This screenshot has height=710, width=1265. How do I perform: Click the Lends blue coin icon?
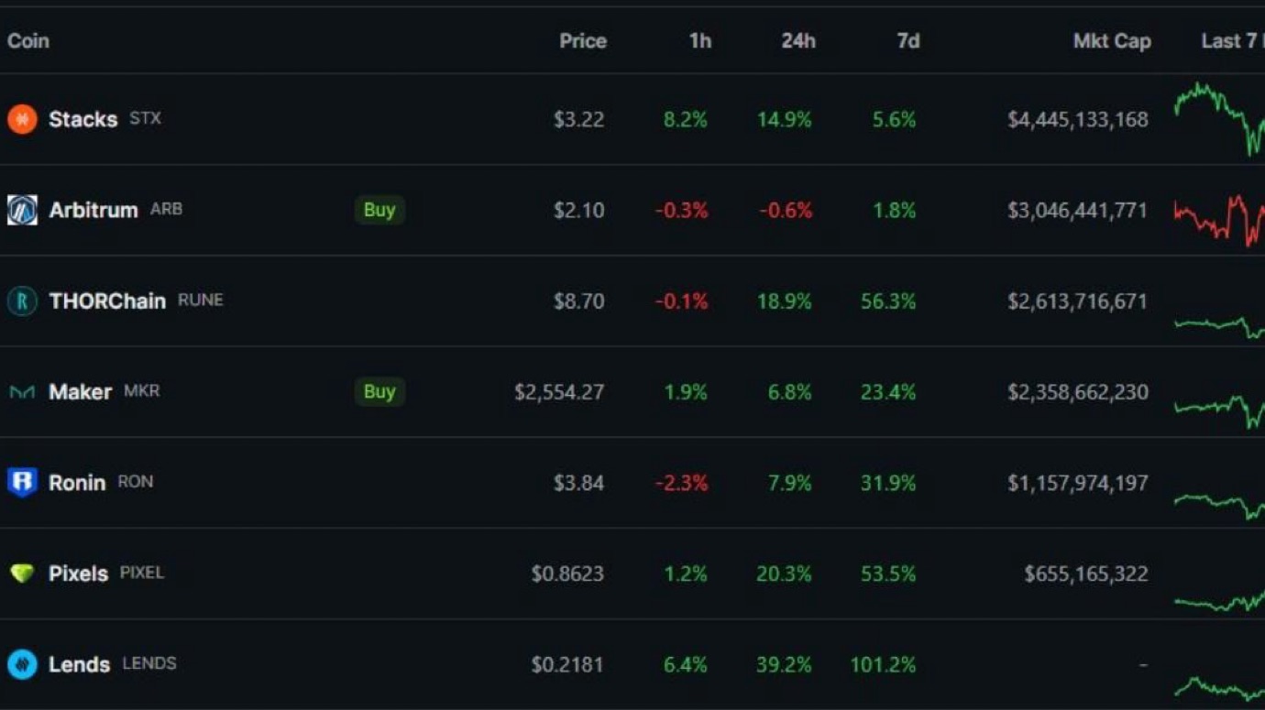point(22,664)
